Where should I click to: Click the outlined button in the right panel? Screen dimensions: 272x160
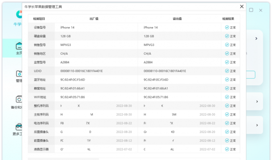click(251, 75)
